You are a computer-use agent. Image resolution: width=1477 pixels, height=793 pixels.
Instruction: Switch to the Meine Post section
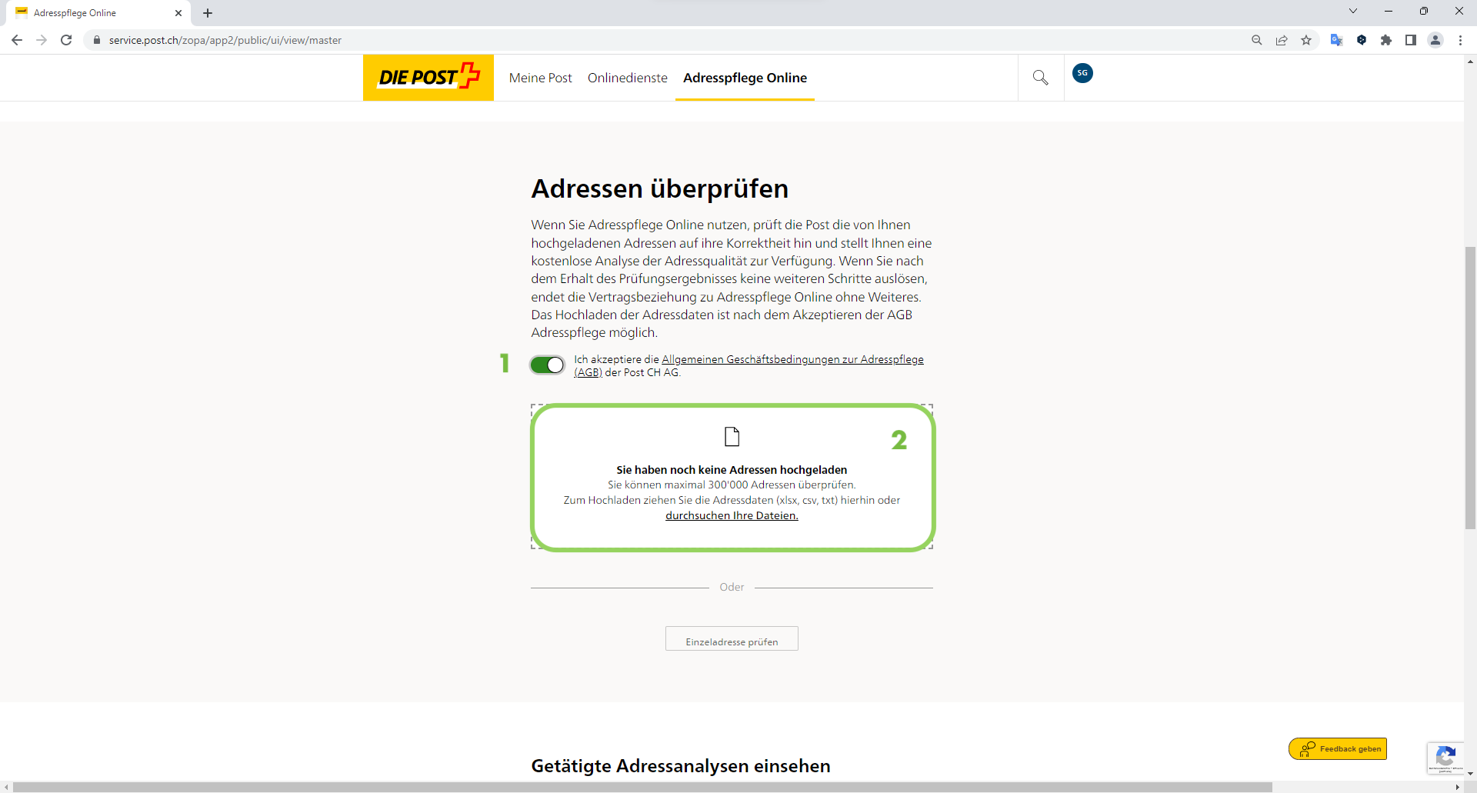pos(540,78)
